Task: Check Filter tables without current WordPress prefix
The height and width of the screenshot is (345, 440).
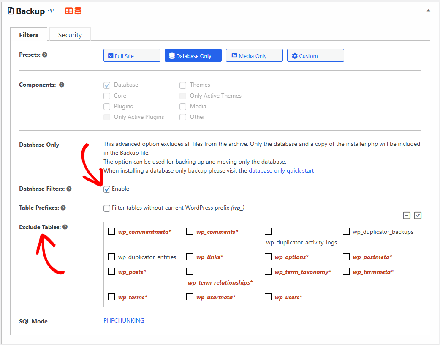Action: pos(107,208)
